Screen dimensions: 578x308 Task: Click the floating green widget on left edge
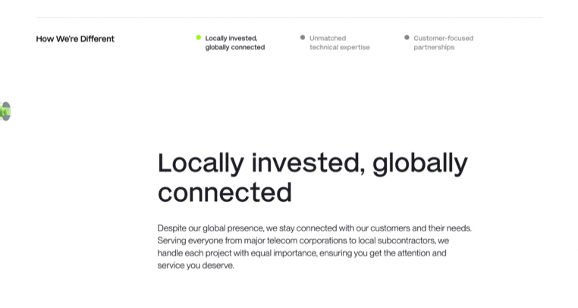click(x=5, y=112)
